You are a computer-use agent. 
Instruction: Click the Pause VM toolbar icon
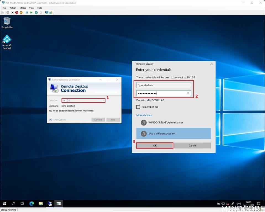point(27,12)
